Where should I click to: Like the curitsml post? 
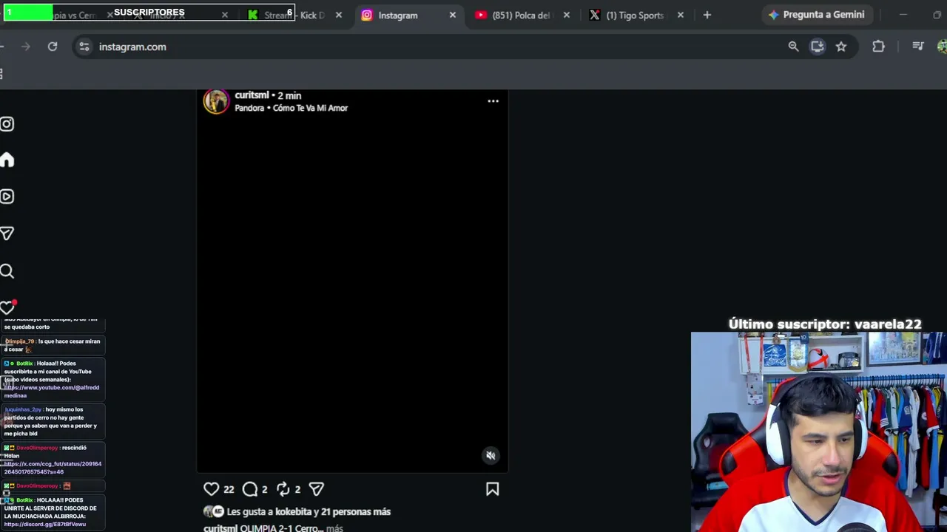coord(212,489)
